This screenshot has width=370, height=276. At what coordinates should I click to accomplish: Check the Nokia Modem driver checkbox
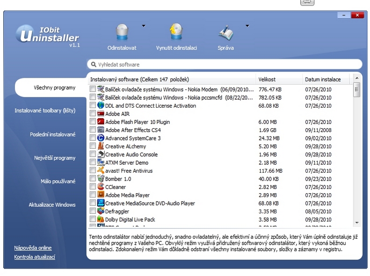(x=93, y=89)
